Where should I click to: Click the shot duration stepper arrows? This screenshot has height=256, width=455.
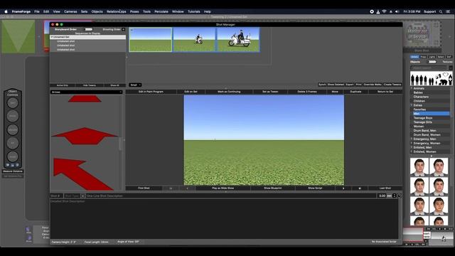click(394, 196)
